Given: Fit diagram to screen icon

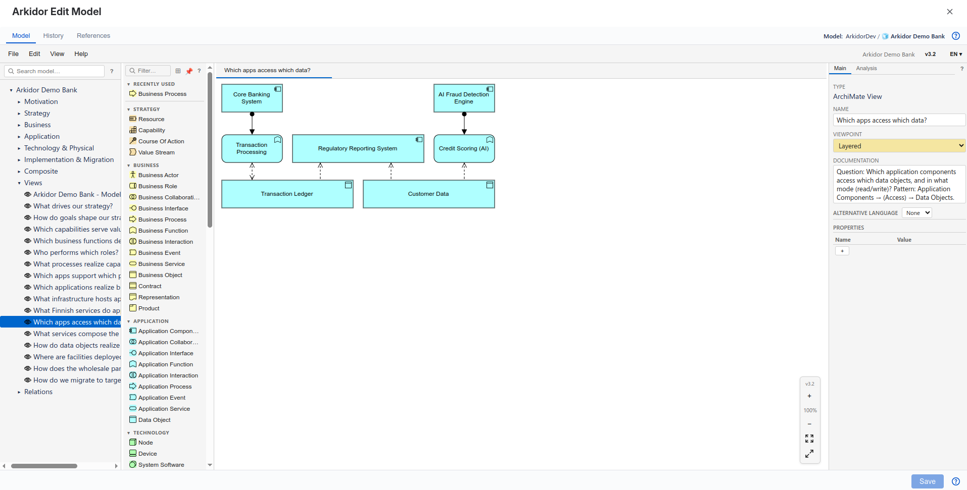Looking at the screenshot, I should (809, 439).
